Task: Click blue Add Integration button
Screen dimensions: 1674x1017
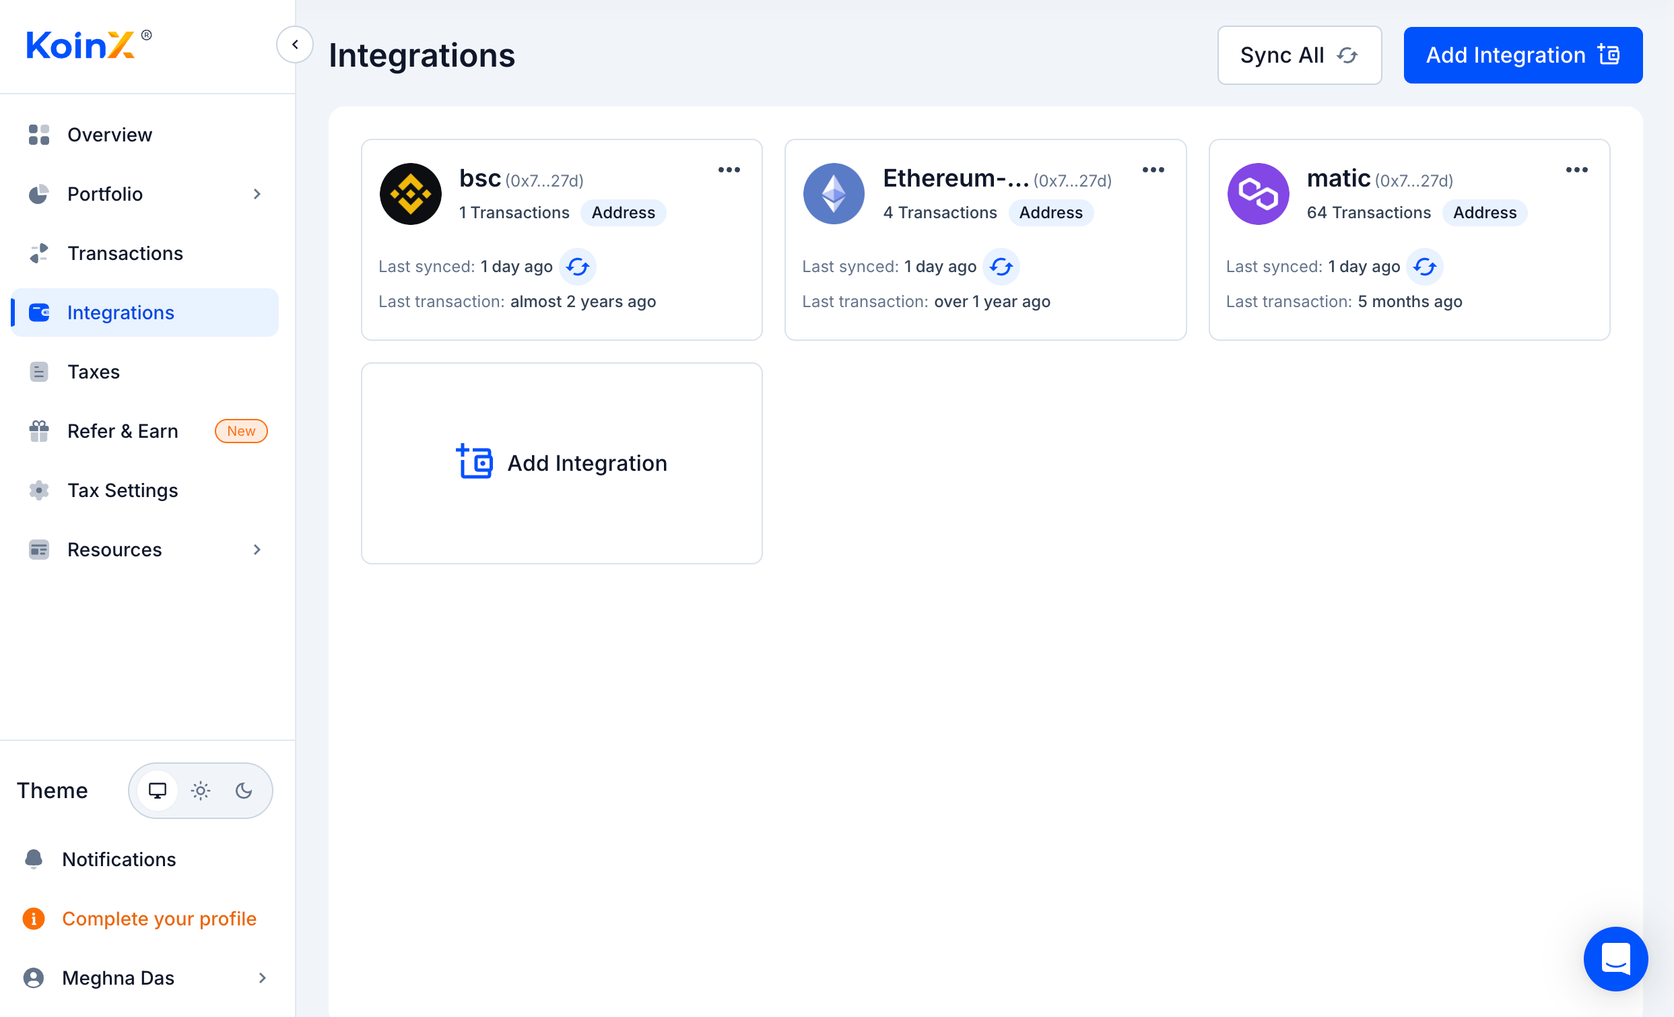Action: [1522, 55]
